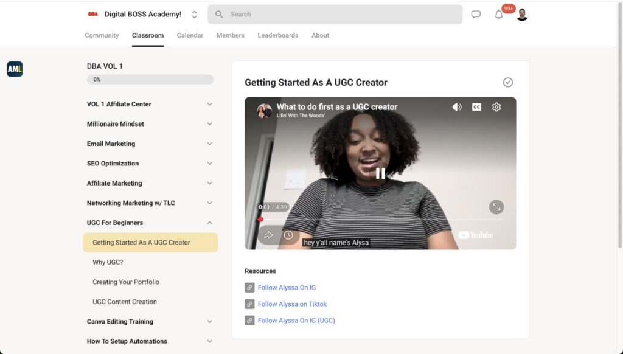Click link icon beside Follow Alyssa On IG (UGC)

[x=249, y=320]
